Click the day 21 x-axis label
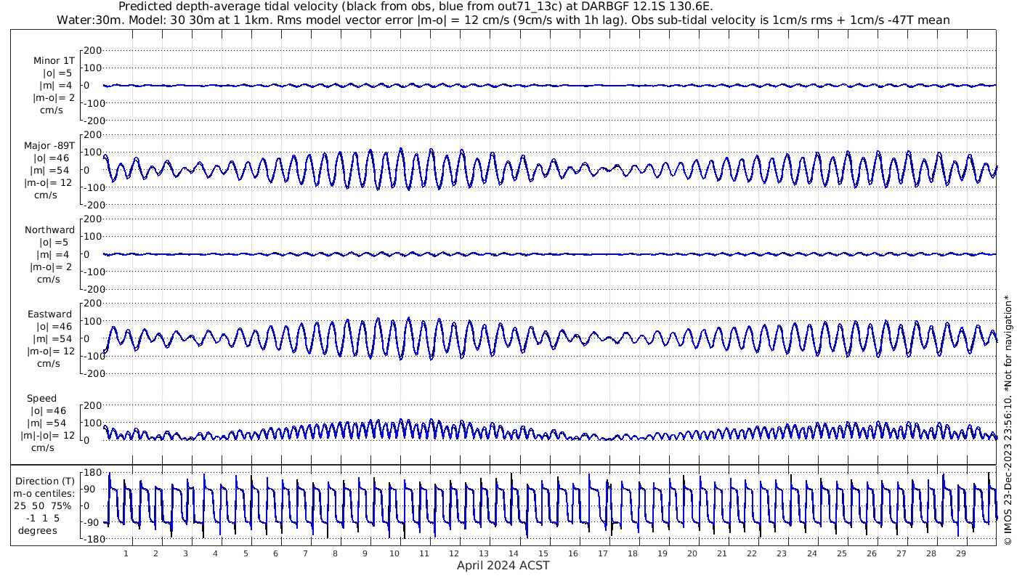 coord(722,553)
